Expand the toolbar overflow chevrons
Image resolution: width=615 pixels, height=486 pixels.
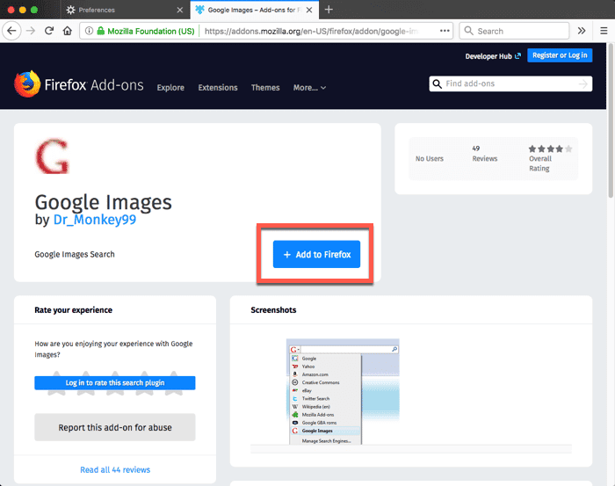[x=582, y=31]
